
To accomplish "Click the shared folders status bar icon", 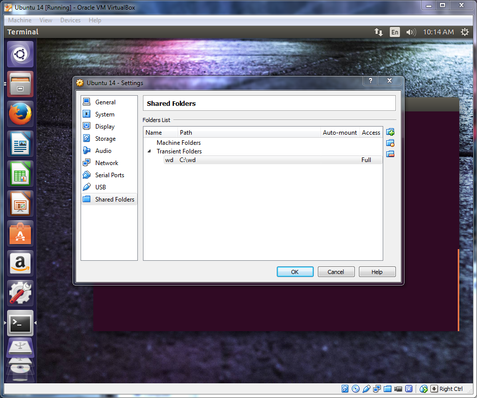I will click(388, 388).
